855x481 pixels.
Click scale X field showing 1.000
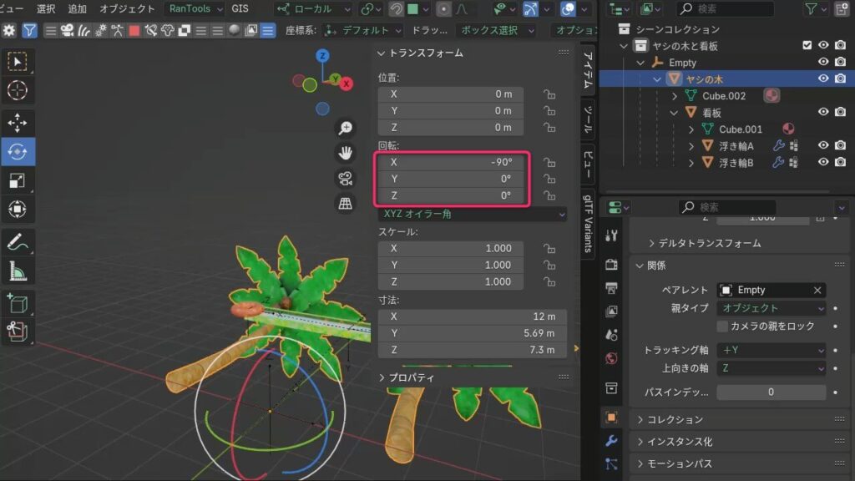click(x=451, y=249)
